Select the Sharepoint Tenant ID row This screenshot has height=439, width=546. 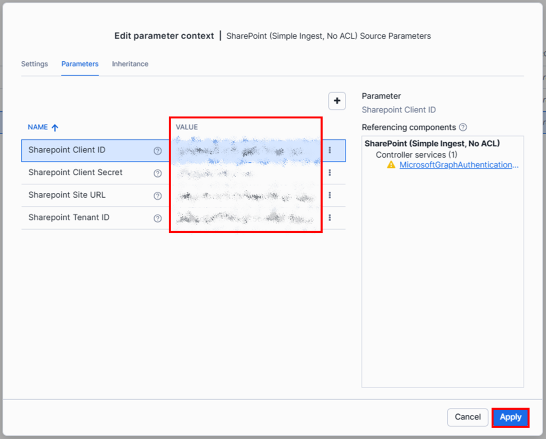click(183, 218)
